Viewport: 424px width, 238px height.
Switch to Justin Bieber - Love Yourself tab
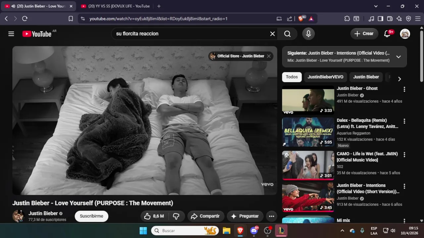tap(38, 6)
